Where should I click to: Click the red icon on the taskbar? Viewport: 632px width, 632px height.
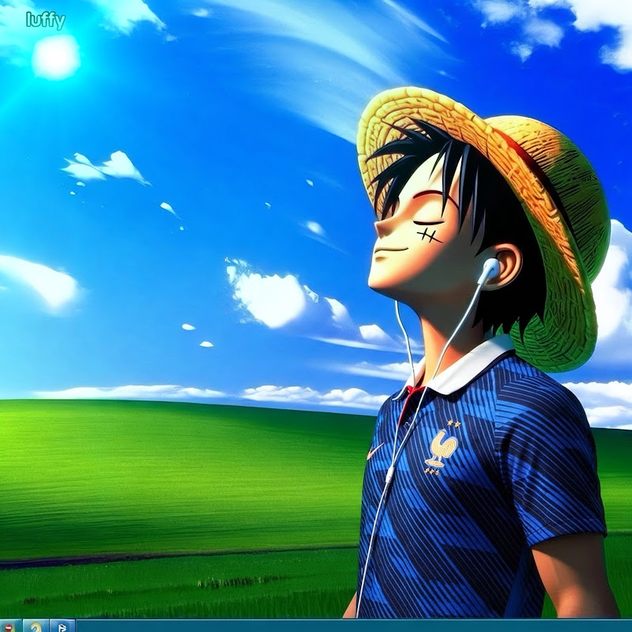(x=9, y=626)
